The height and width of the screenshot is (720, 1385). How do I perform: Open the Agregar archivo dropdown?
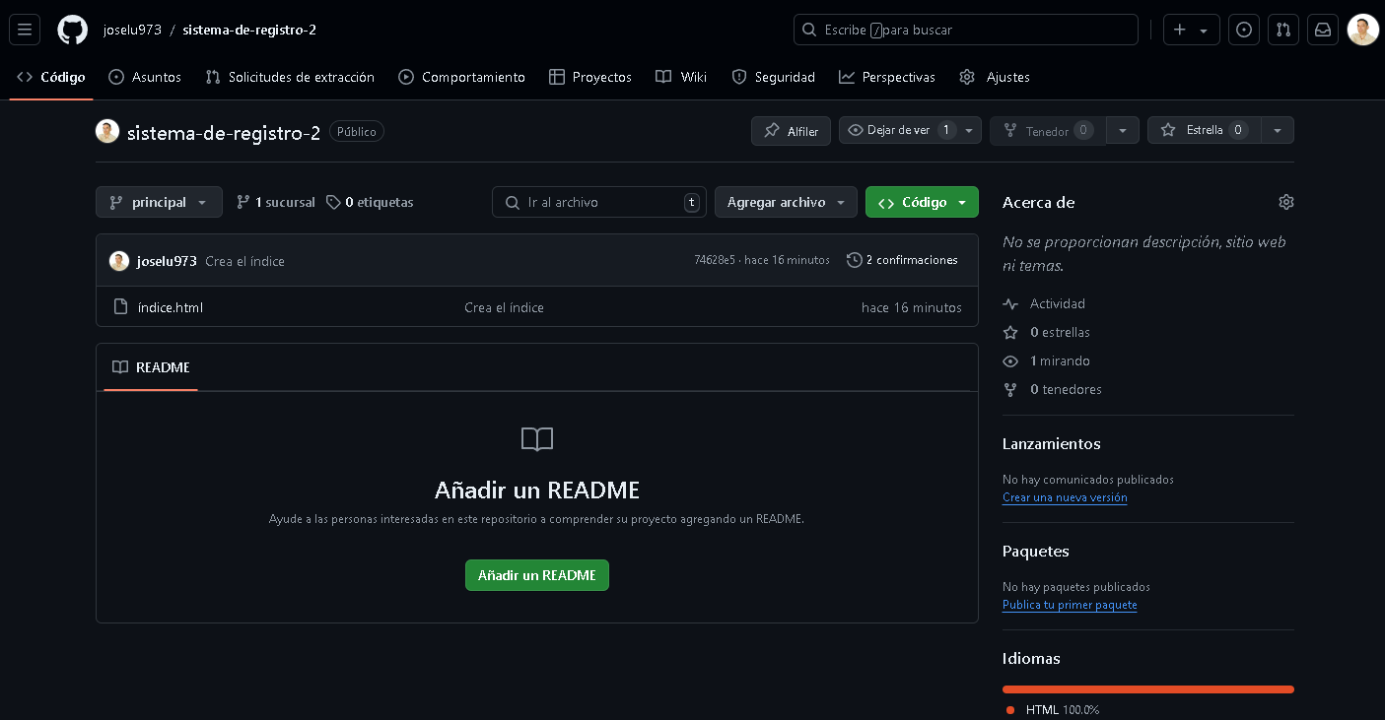[x=786, y=202]
